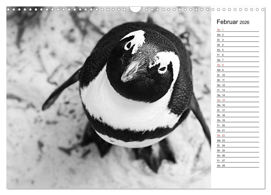Click the penguin's left eye

pyautogui.click(x=128, y=45)
